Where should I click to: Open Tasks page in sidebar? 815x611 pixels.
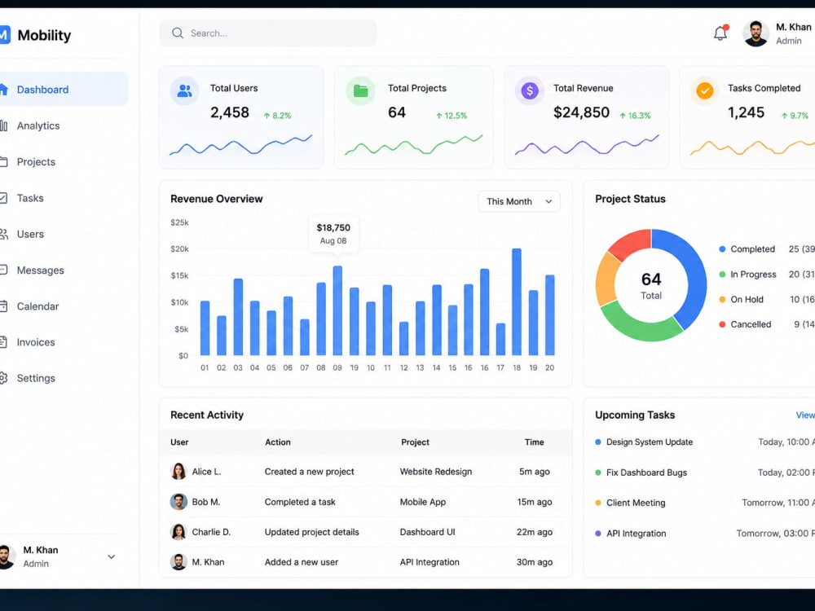(30, 198)
